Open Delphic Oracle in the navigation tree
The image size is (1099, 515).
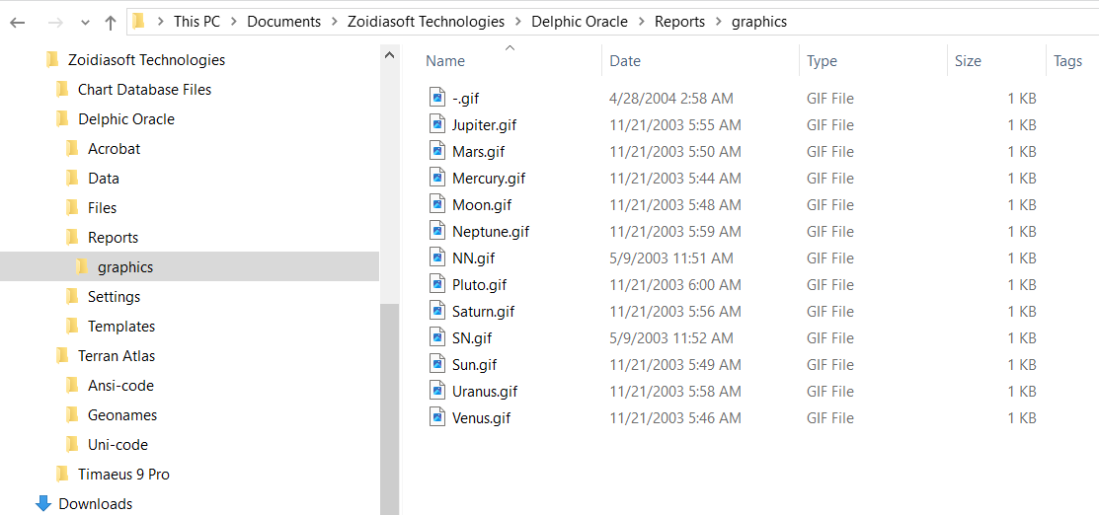pyautogui.click(x=126, y=119)
